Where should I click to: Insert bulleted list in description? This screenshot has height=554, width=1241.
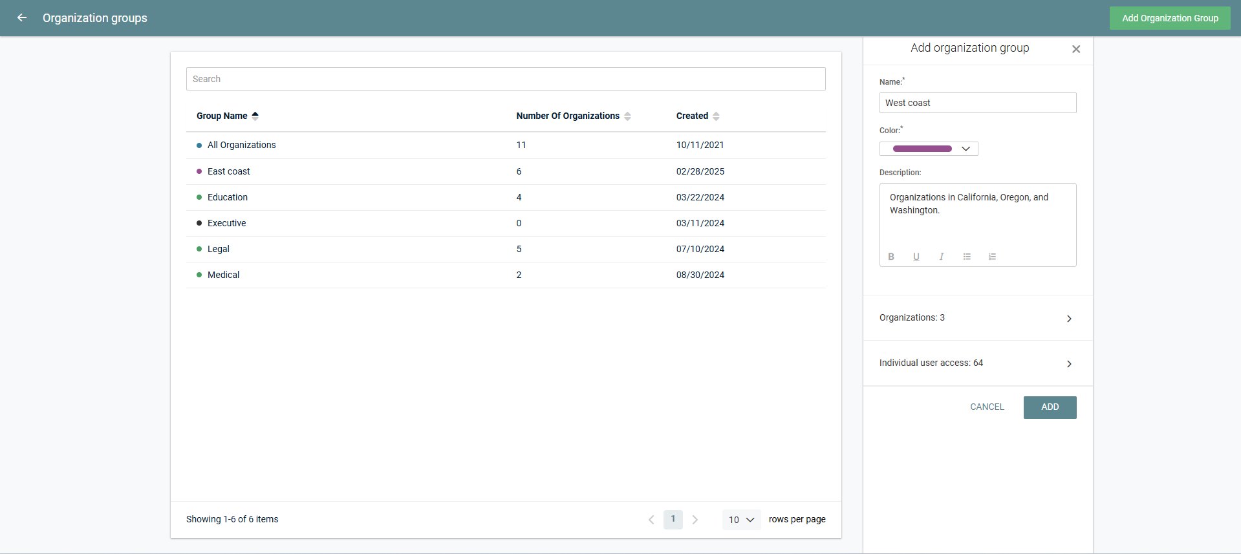point(967,257)
